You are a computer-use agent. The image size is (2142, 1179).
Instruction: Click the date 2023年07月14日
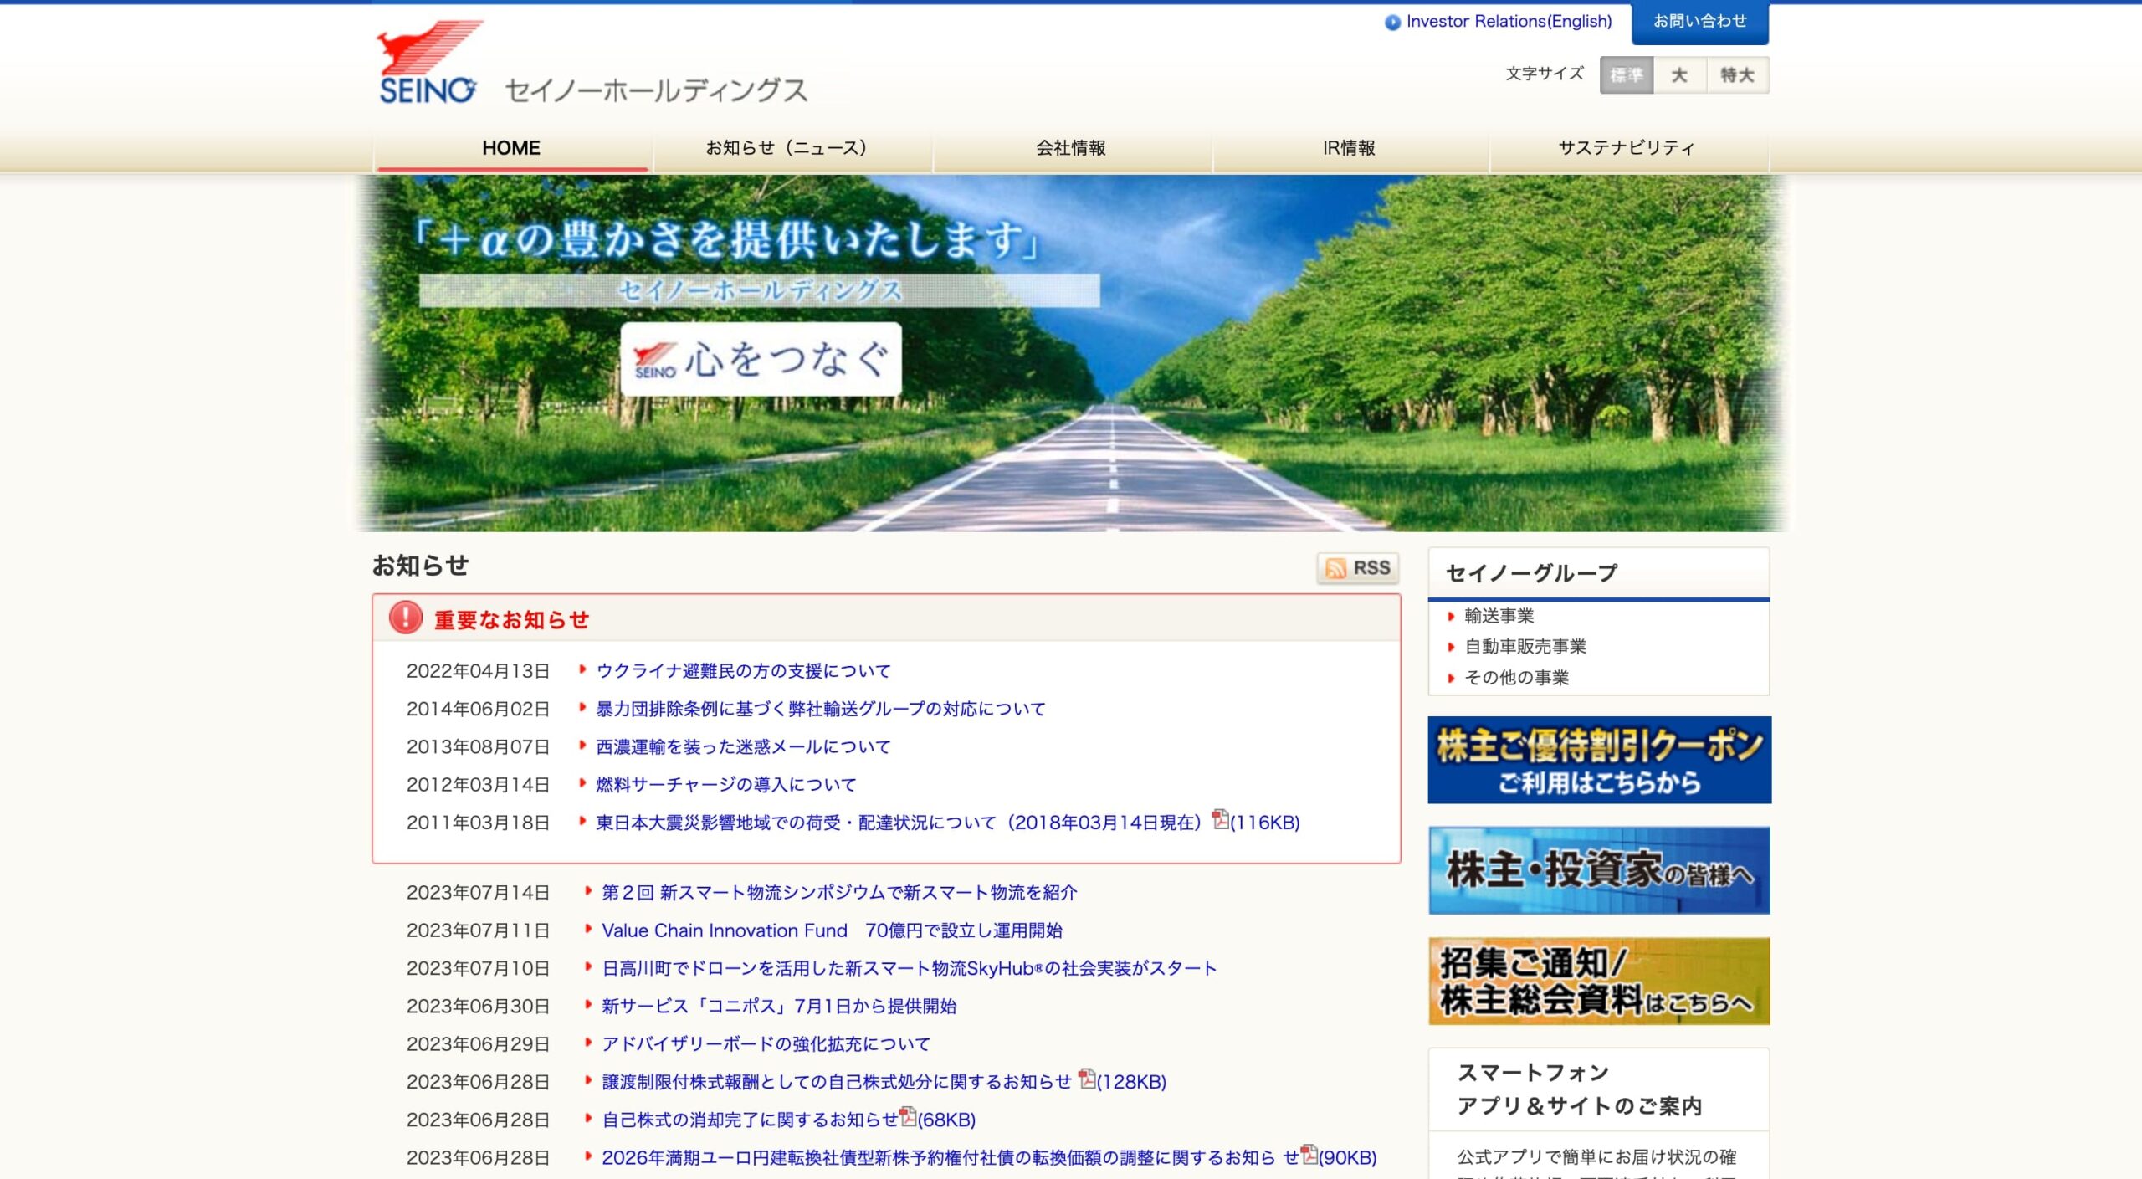point(478,893)
